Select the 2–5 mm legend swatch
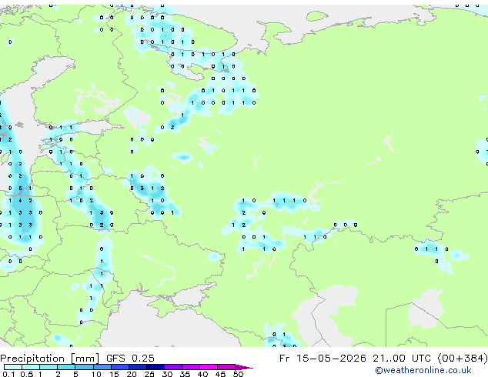The image size is (488, 377). point(66,367)
